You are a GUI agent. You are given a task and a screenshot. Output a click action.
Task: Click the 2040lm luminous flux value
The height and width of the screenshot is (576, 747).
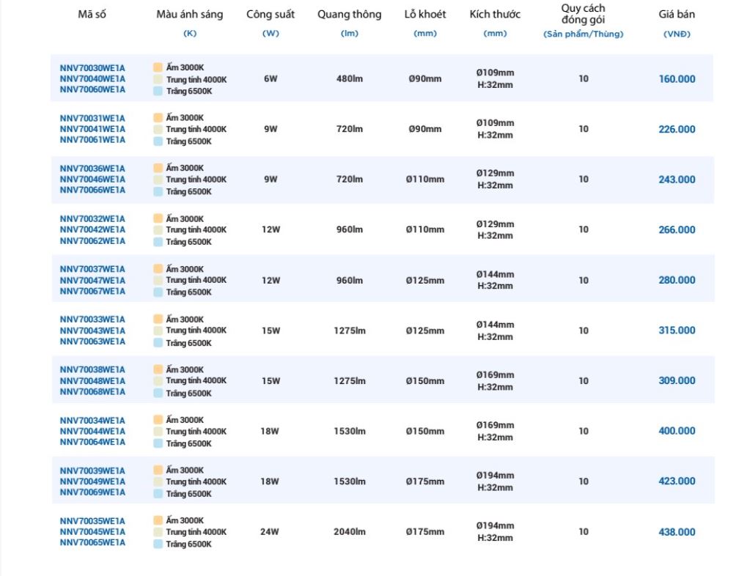tap(350, 532)
